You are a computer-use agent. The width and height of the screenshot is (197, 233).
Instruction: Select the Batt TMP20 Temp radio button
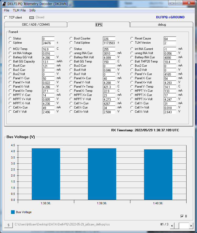click(x=132, y=61)
